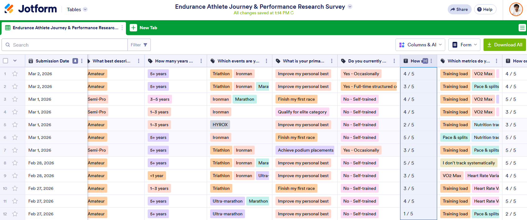Click the tag icon in 'How many years' header
This screenshot has height=220, width=527.
click(x=150, y=61)
